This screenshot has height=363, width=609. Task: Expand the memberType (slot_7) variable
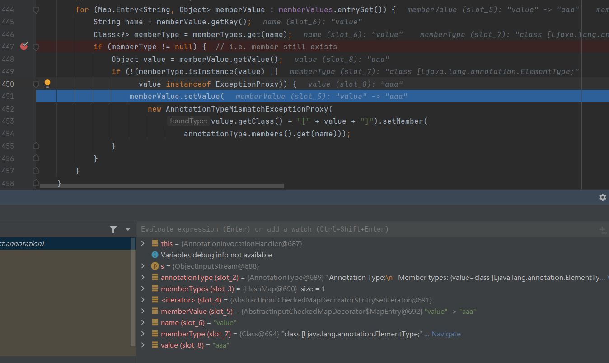(143, 334)
